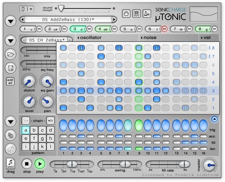Open the piano keyboard icon button

click(x=136, y=14)
